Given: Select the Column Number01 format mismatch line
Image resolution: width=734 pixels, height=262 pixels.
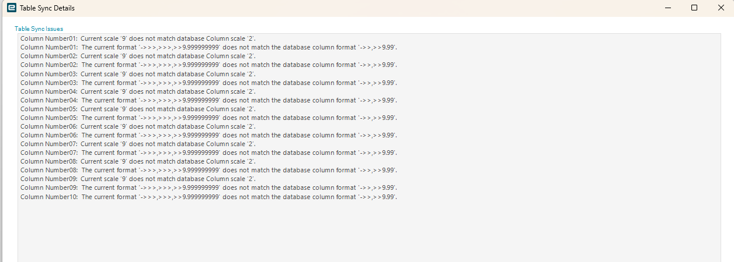Looking at the screenshot, I should 209,47.
